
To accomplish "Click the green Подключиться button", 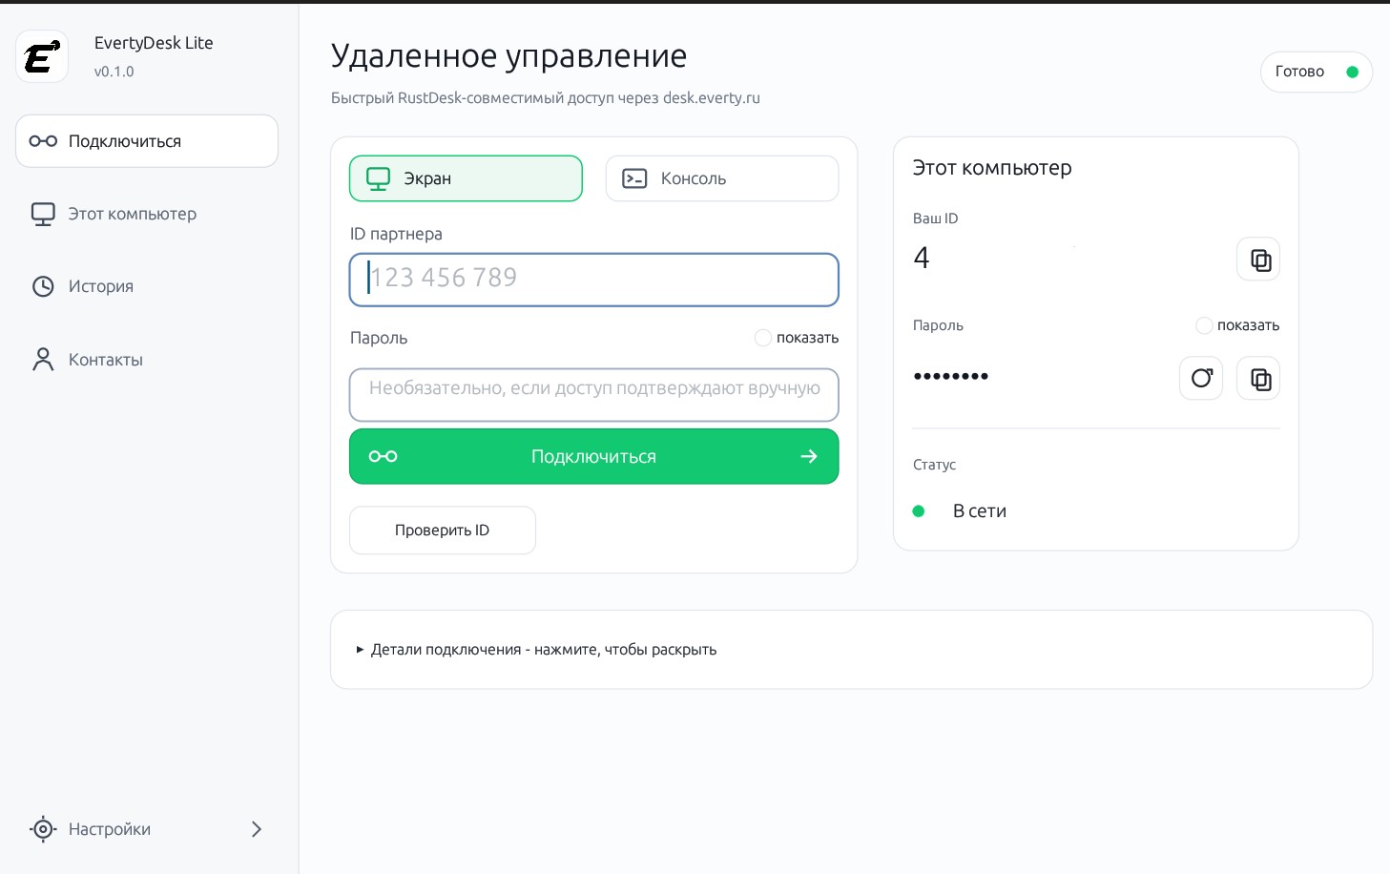I will pyautogui.click(x=593, y=456).
